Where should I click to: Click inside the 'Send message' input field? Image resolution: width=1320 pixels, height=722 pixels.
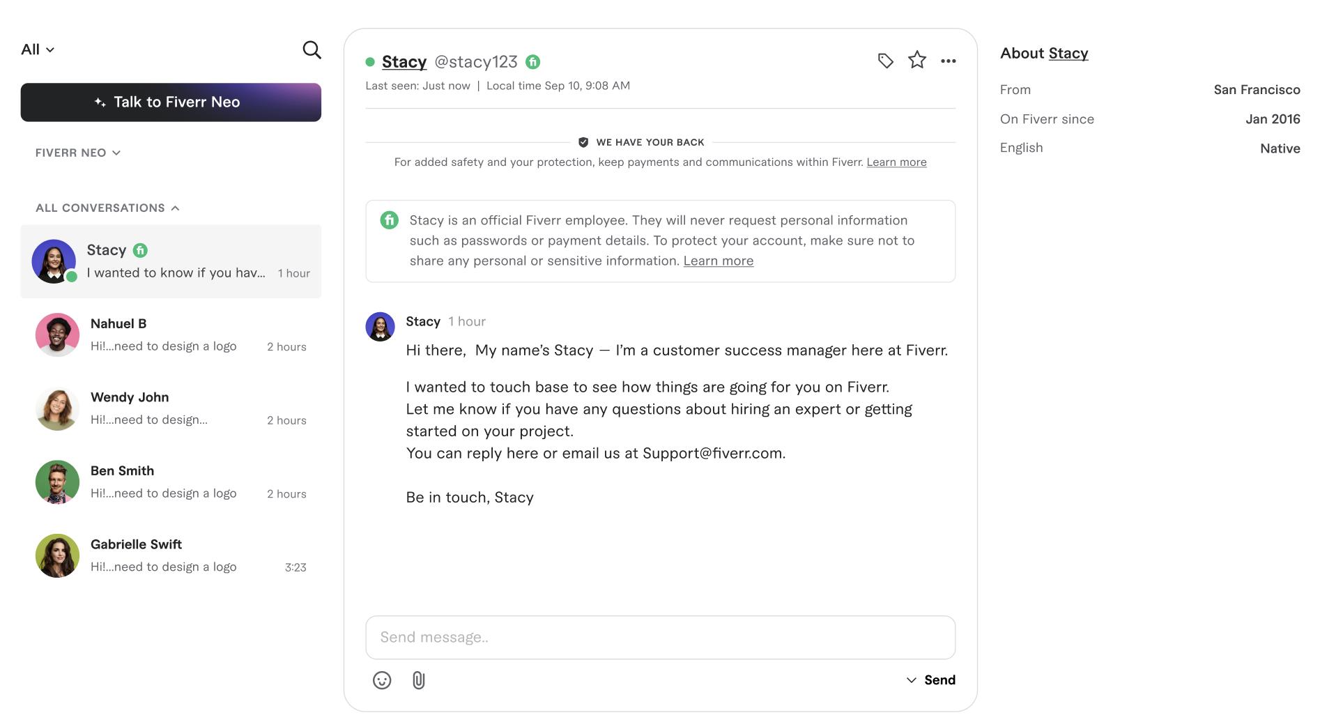pyautogui.click(x=659, y=637)
